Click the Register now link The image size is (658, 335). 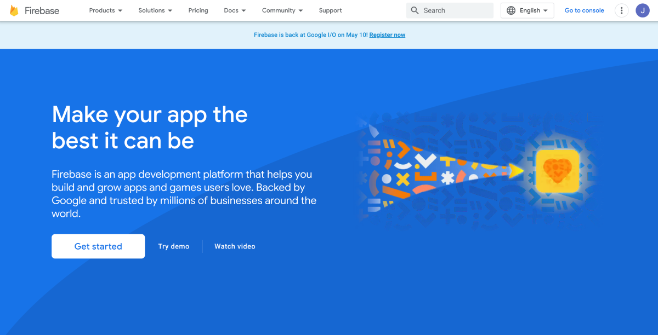[387, 34]
